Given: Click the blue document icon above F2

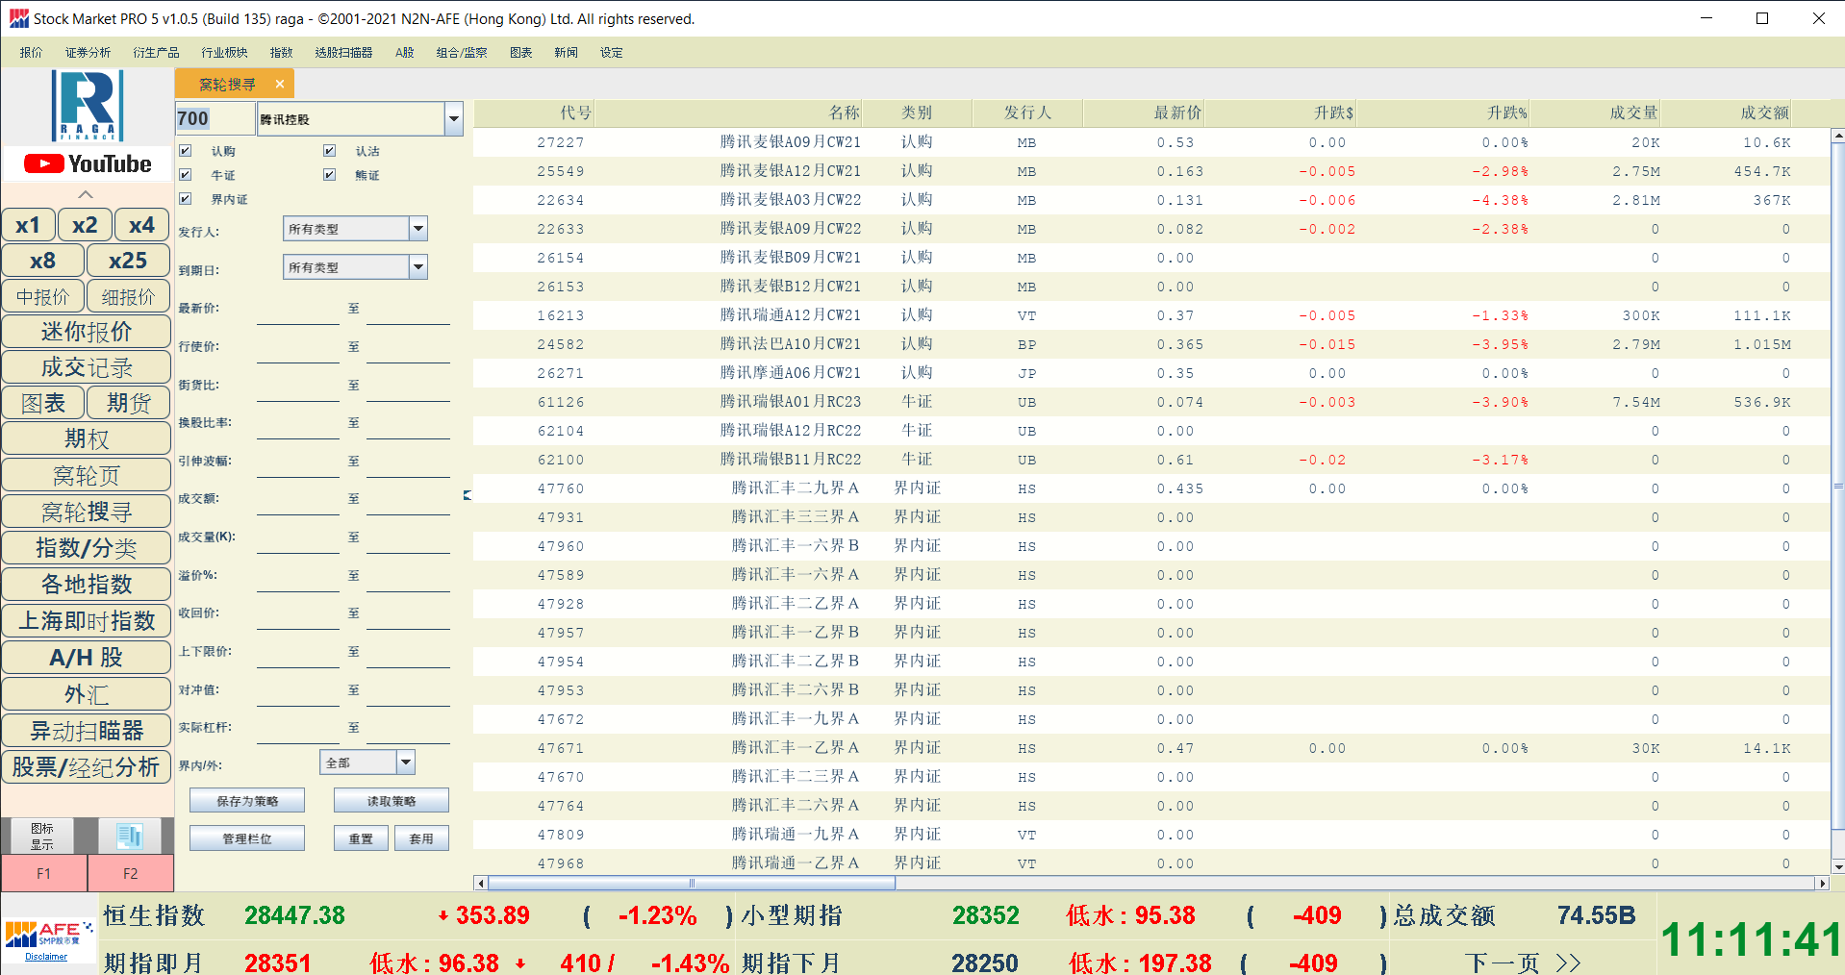Looking at the screenshot, I should (130, 836).
